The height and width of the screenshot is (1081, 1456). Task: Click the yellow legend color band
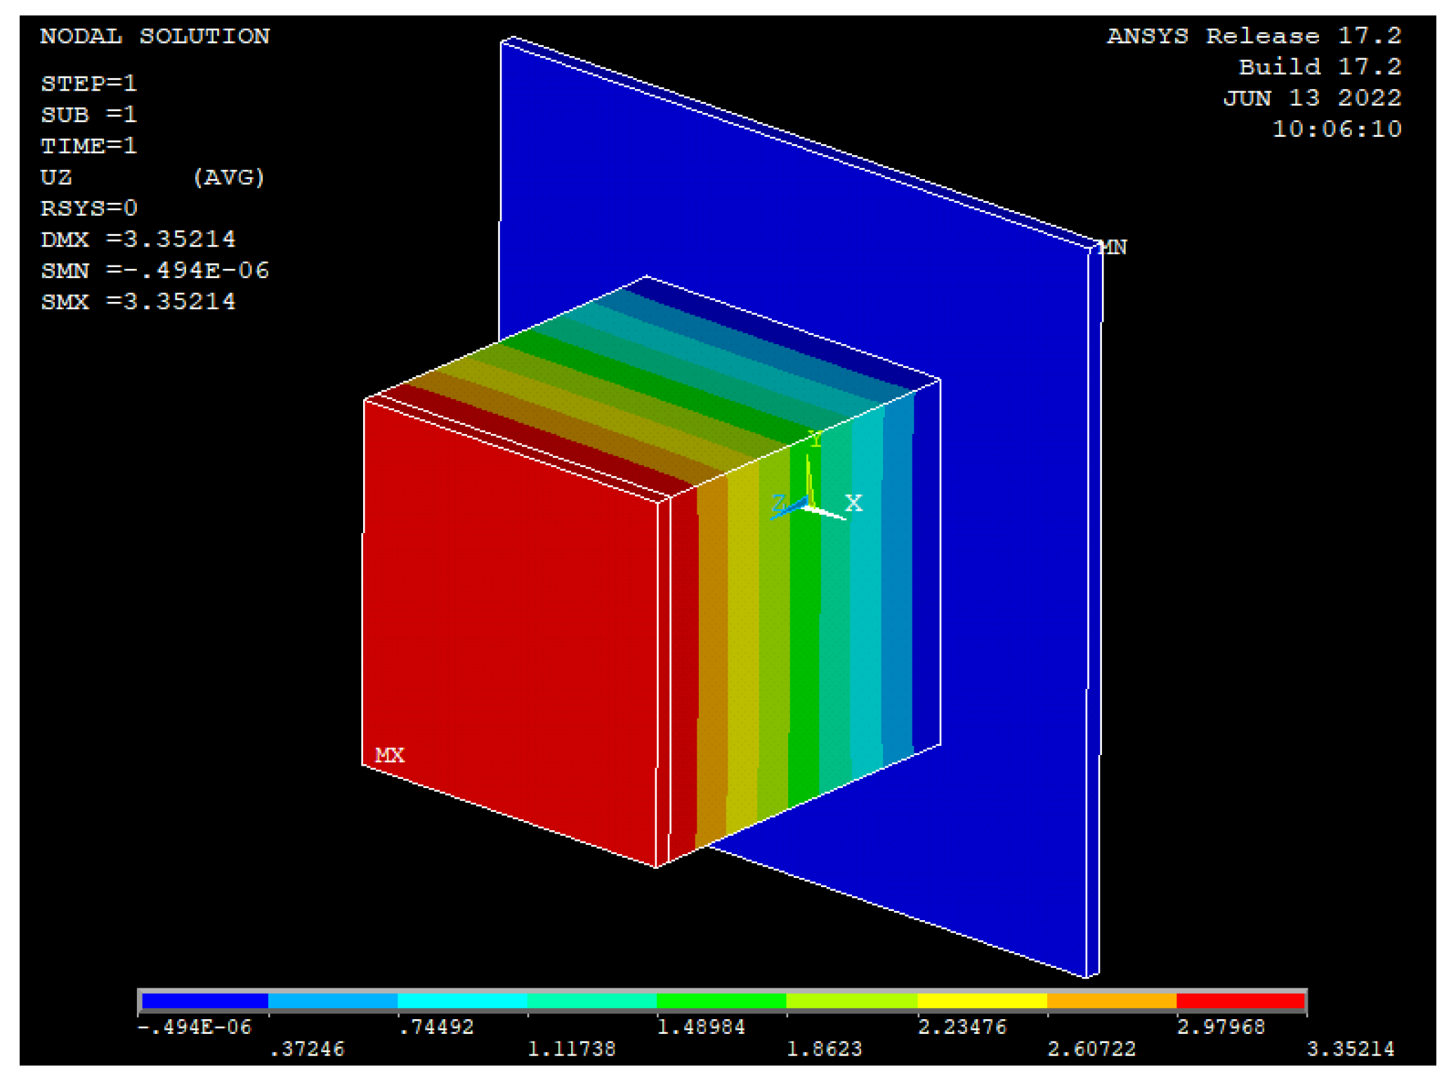click(981, 1000)
